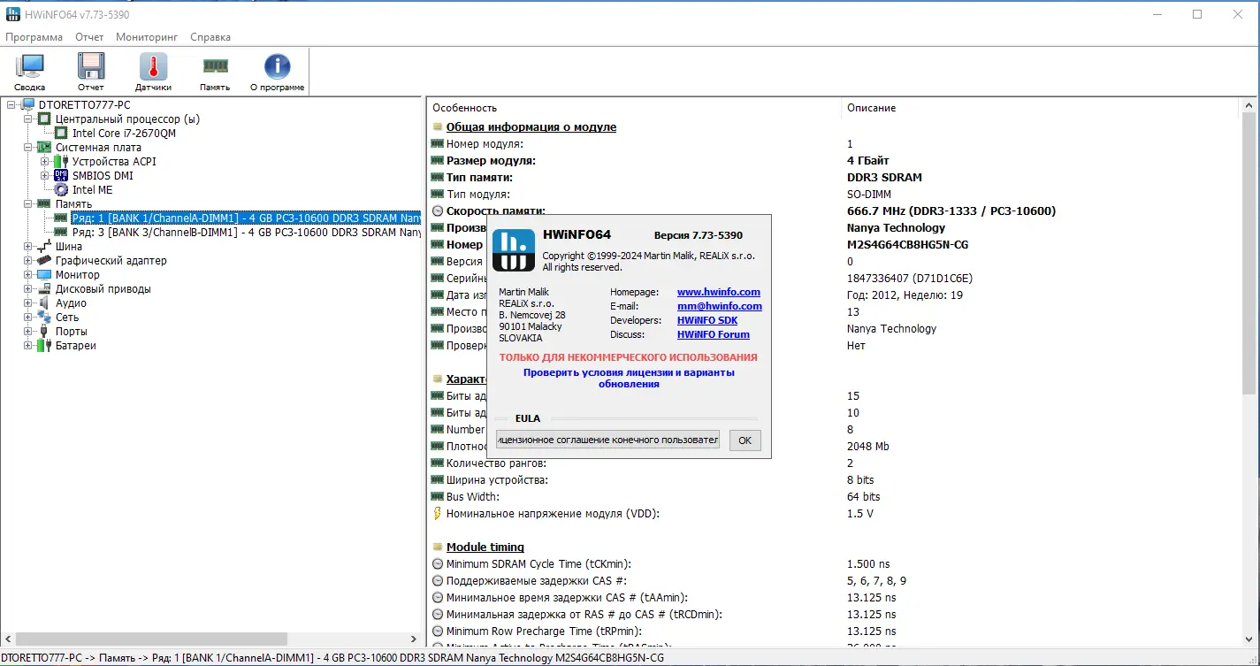This screenshot has height=666, width=1260.
Task: Expand the Графический адаптер node
Action: (x=28, y=260)
